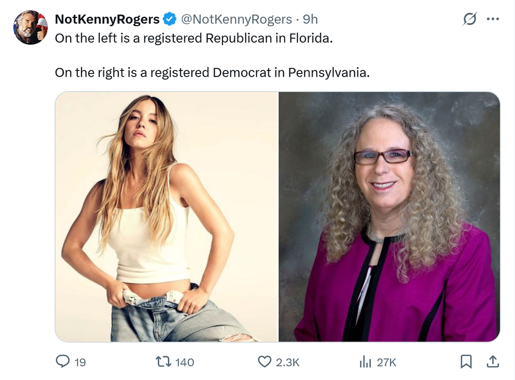Click the 27K views count

(387, 363)
